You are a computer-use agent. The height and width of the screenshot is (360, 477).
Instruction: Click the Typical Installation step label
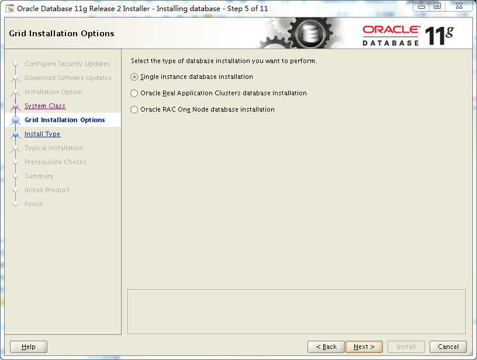pos(54,148)
